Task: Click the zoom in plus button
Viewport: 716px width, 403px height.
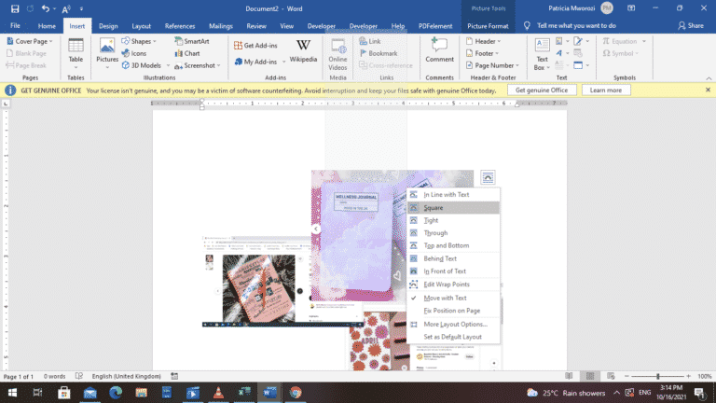Action: 689,376
